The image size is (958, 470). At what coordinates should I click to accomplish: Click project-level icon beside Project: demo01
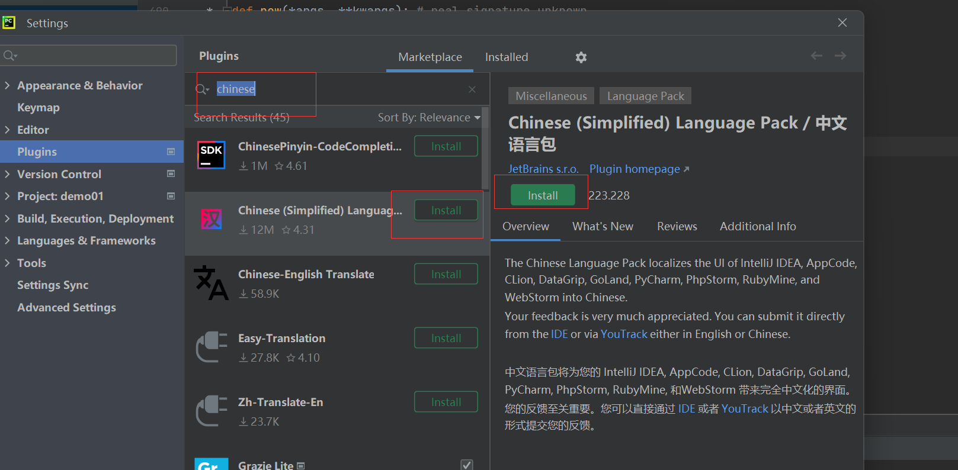[x=171, y=196]
